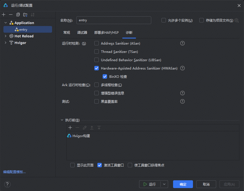Check 允许多个实例 option

pos(164,20)
